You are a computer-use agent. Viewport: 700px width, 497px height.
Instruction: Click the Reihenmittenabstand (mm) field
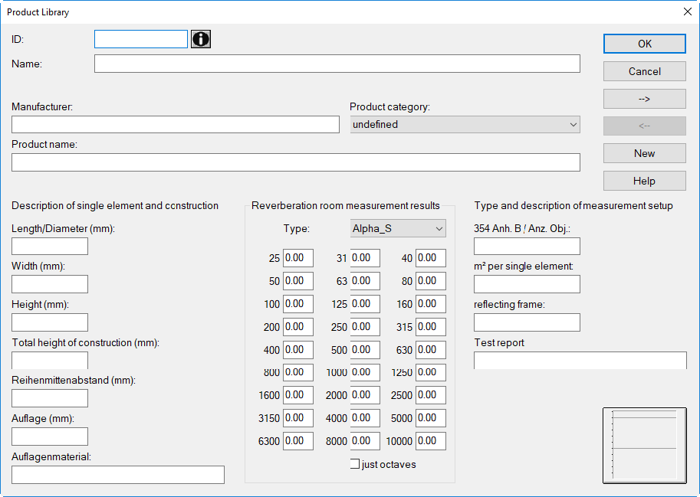pyautogui.click(x=50, y=398)
